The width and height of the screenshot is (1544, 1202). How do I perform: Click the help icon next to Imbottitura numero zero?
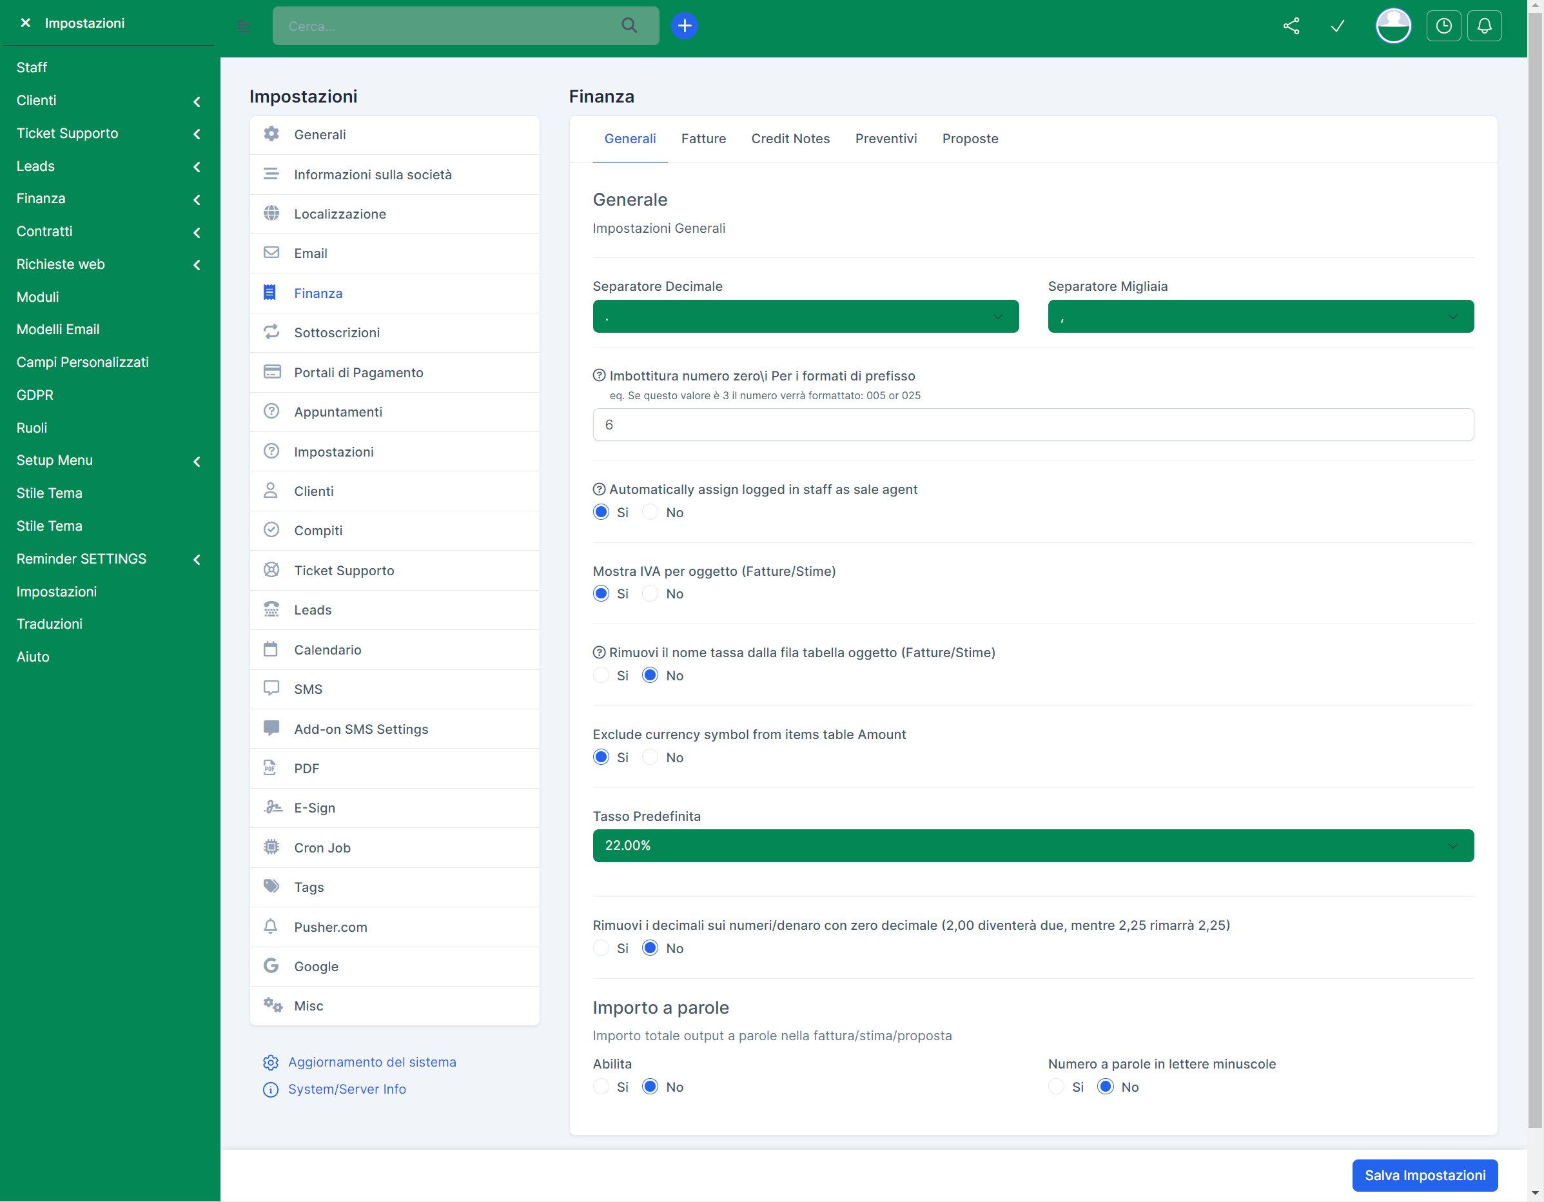point(599,375)
